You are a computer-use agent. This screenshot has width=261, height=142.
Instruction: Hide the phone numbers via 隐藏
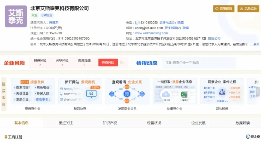coord(180,23)
